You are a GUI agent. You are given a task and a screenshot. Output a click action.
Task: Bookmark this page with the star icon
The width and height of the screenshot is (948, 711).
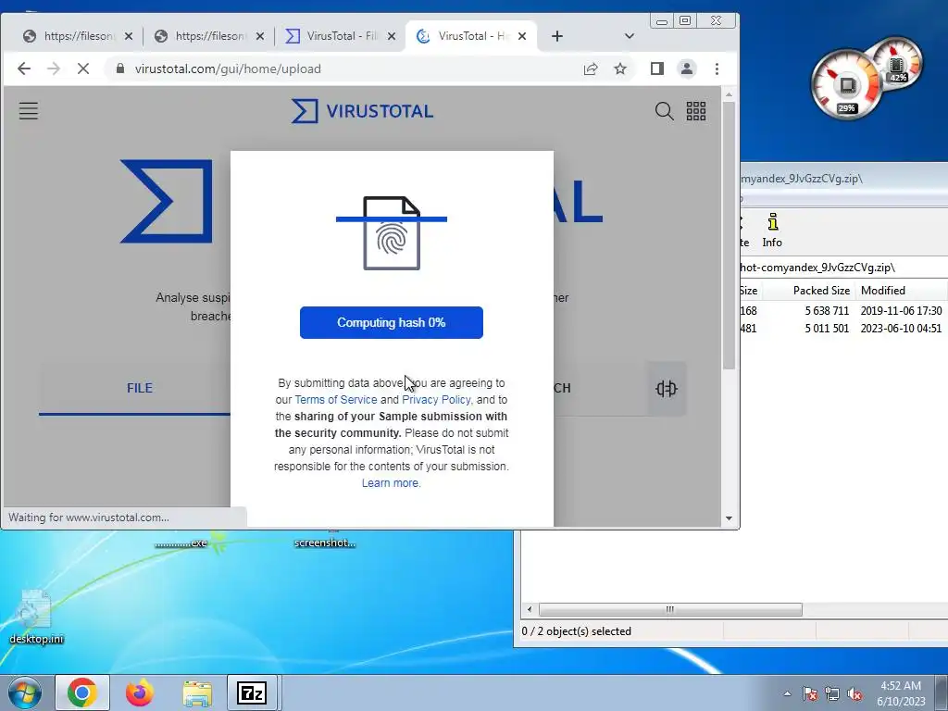[620, 69]
